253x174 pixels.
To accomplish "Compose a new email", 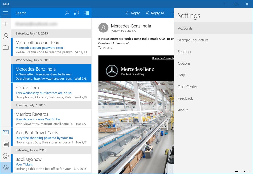I will [6, 24].
